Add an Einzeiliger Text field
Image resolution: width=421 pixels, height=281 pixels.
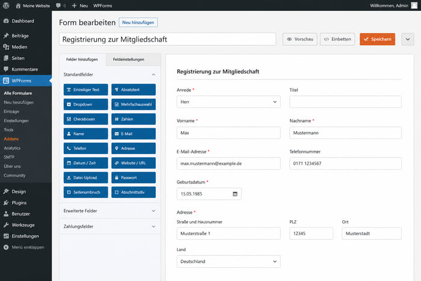point(85,90)
